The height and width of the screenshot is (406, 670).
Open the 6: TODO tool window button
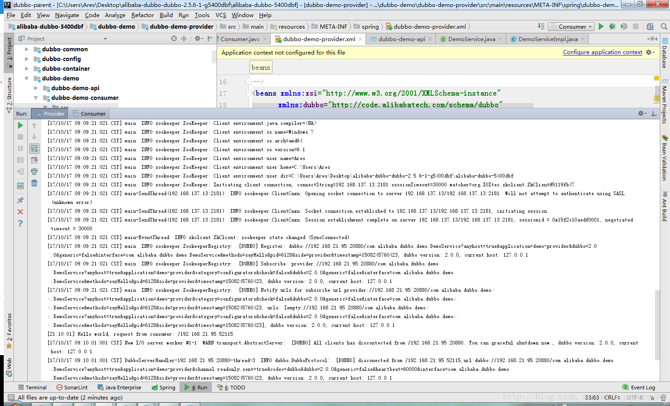pos(231,388)
